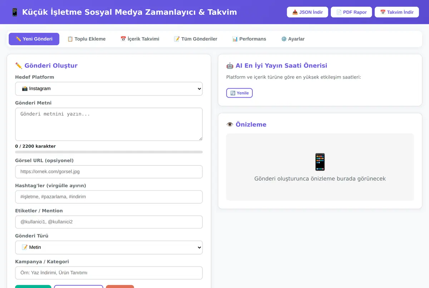Focus the Gönderi Metni text area

(109, 124)
